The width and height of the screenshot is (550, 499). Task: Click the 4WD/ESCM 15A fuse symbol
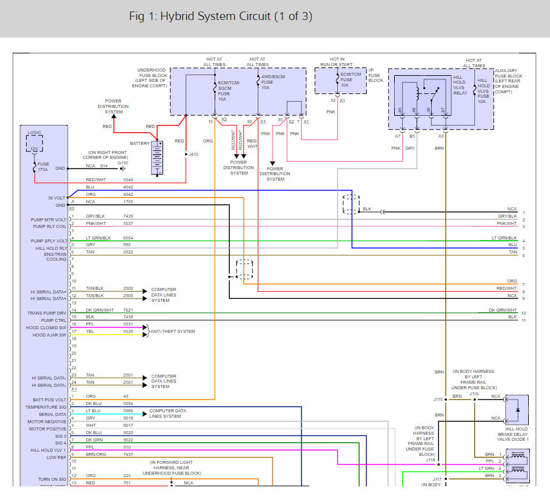[x=258, y=81]
